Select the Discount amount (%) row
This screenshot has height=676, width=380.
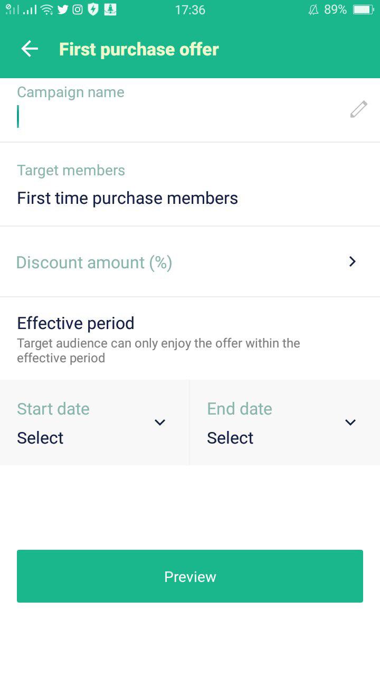pyautogui.click(x=94, y=262)
